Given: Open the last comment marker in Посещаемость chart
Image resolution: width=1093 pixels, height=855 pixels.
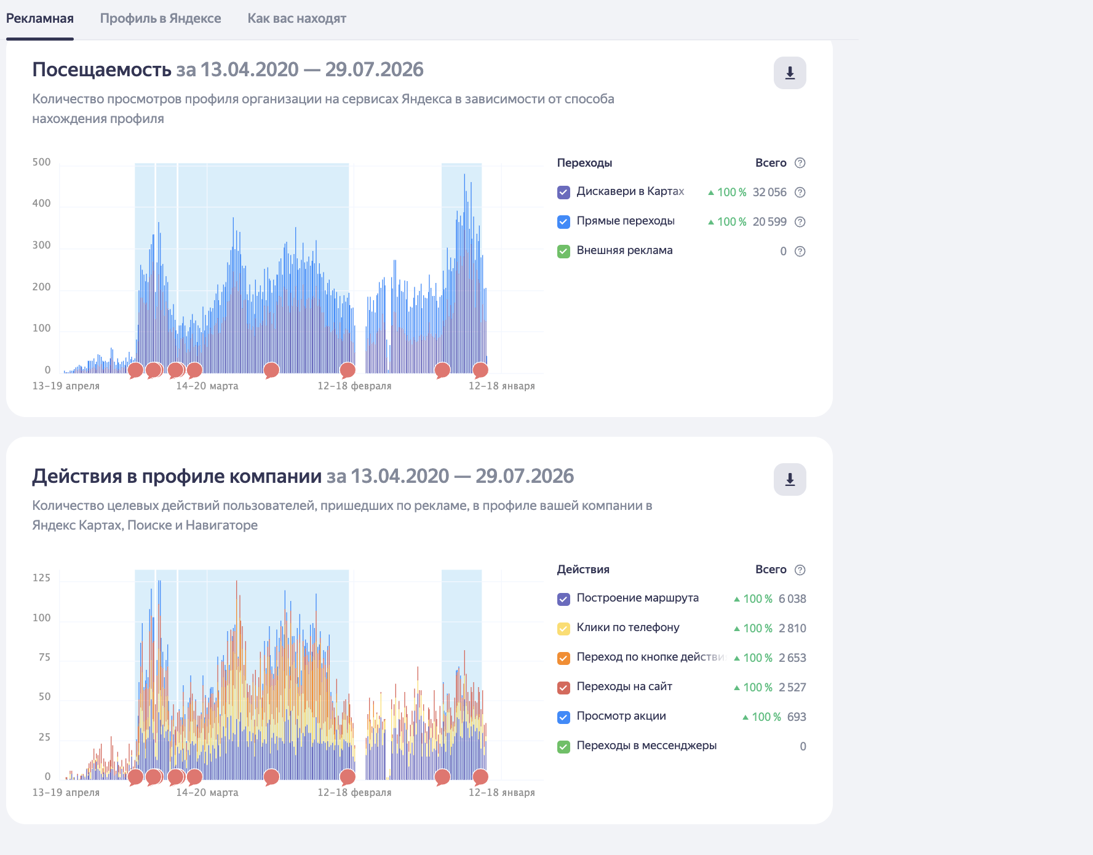Looking at the screenshot, I should point(480,370).
